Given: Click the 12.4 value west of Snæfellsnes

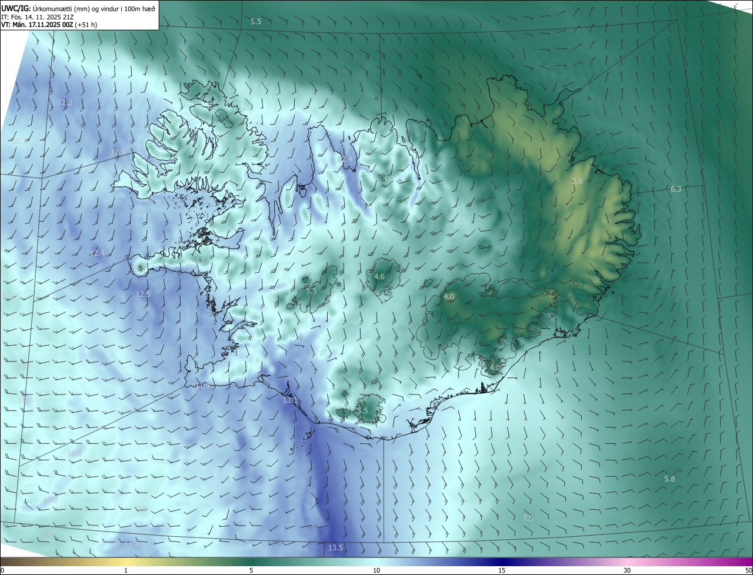Looking at the screenshot, I should (97, 253).
